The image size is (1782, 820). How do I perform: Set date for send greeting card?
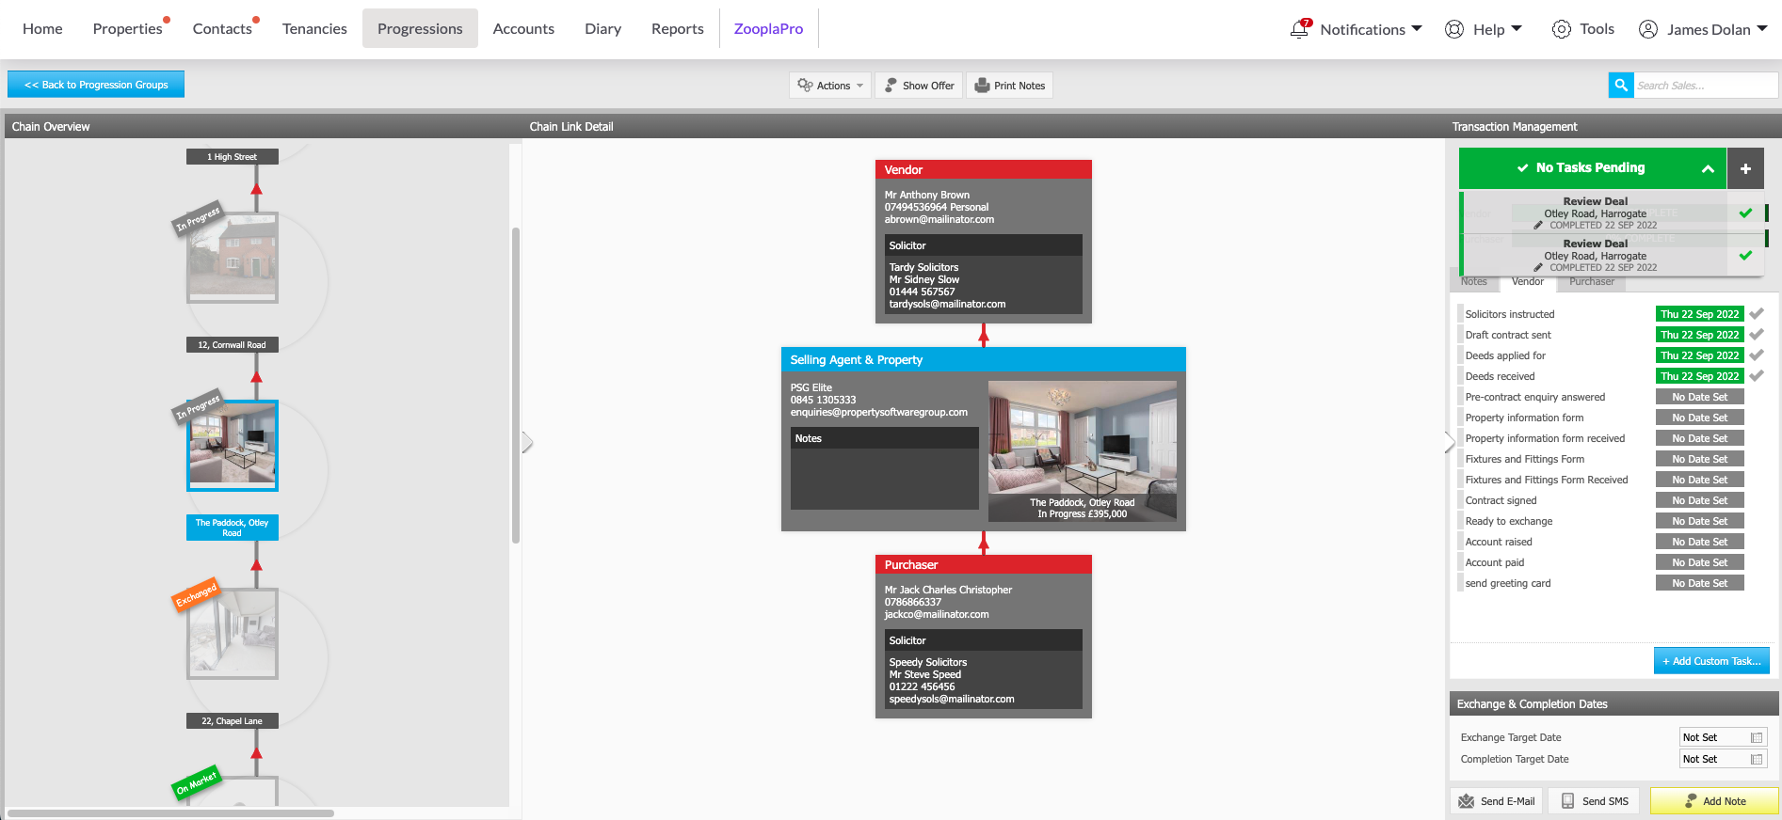click(x=1699, y=583)
